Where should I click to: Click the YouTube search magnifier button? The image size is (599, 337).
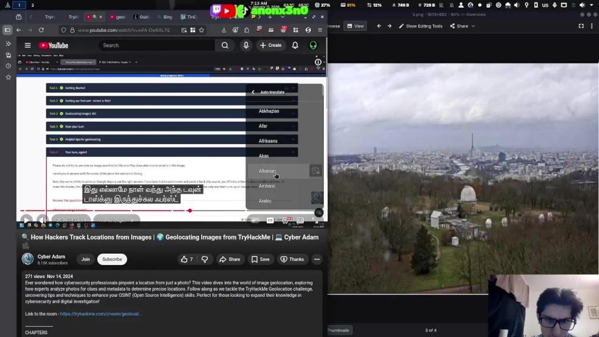(225, 45)
